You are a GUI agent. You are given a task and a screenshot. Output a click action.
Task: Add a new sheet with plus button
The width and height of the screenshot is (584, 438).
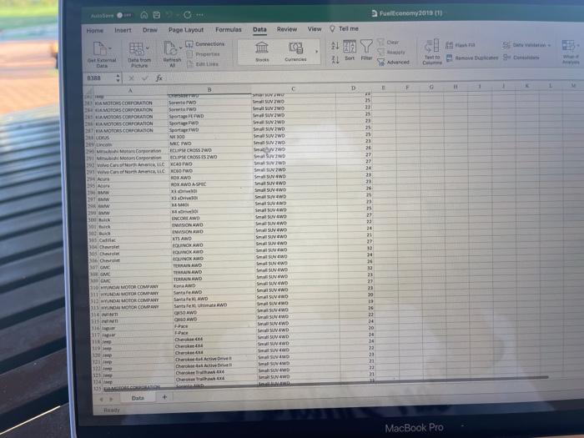[x=164, y=397]
